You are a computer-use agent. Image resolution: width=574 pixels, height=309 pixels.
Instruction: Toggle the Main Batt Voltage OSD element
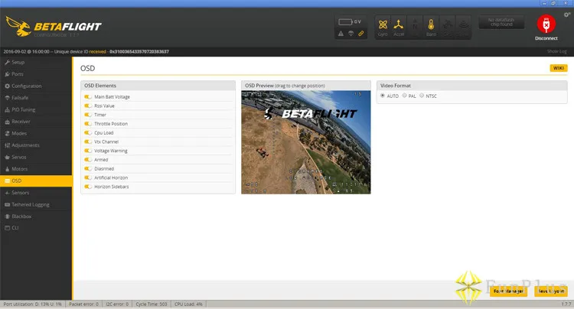pyautogui.click(x=88, y=97)
